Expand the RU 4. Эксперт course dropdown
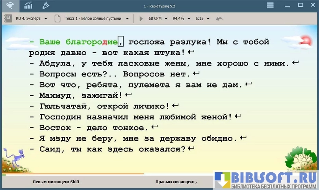 [32, 19]
